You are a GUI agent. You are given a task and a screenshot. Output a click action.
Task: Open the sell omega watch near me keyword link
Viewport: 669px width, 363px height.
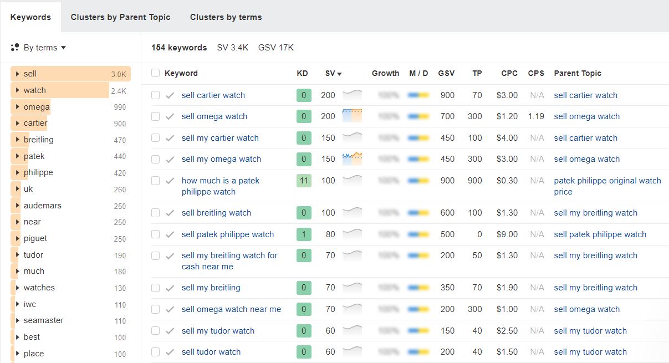[x=231, y=309]
